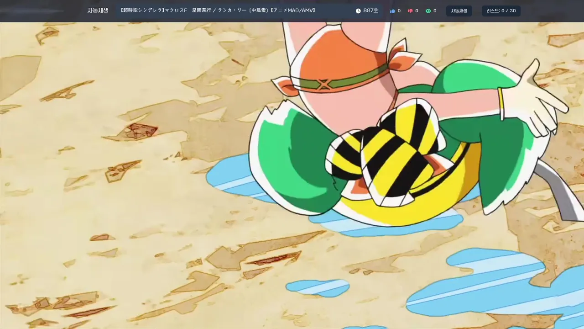Click the playing anime video frame
This screenshot has width=584, height=329.
(x=292, y=175)
